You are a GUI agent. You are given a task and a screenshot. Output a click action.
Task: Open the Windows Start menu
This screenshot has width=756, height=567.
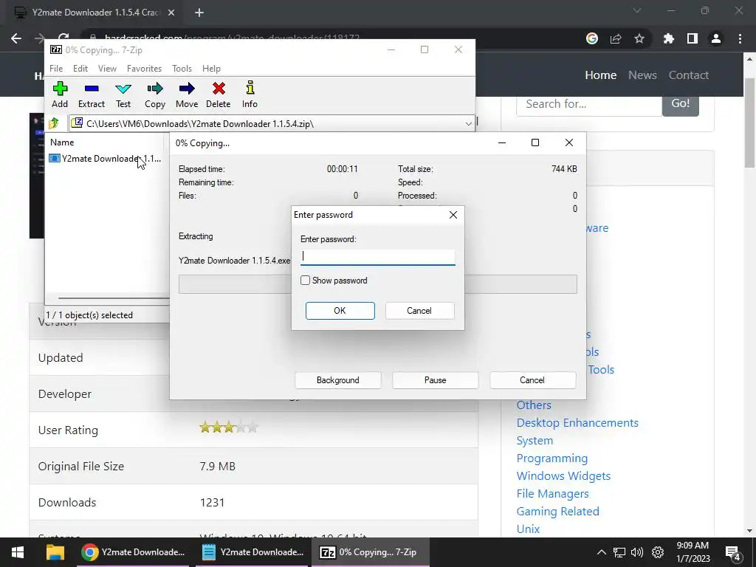18,552
